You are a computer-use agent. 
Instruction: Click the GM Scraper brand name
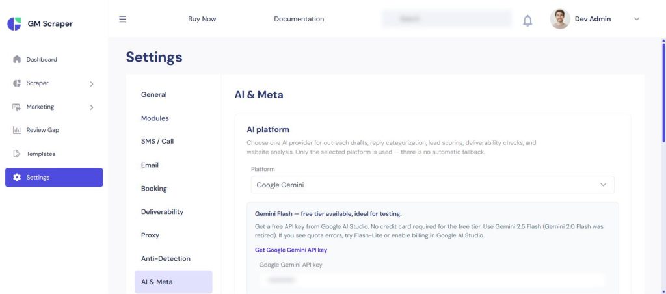coord(50,24)
